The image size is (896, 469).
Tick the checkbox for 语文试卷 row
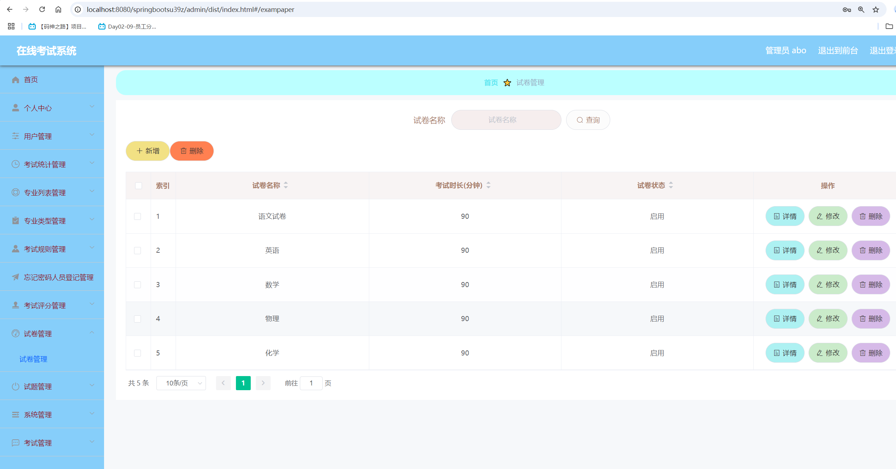point(137,216)
